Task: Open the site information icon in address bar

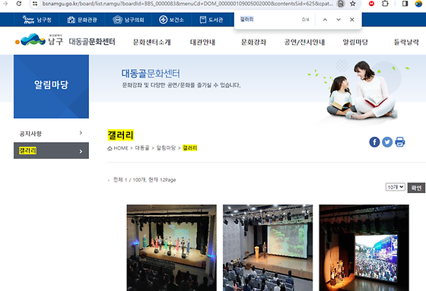Action: [35, 4]
